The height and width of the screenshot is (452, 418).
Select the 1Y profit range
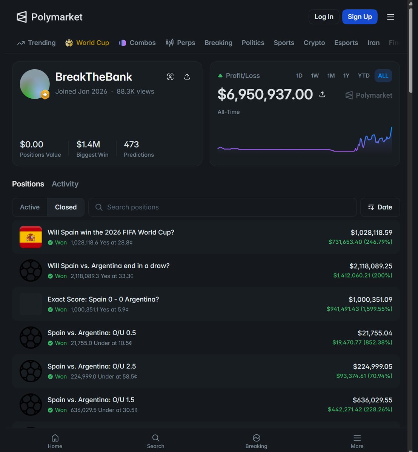point(346,76)
